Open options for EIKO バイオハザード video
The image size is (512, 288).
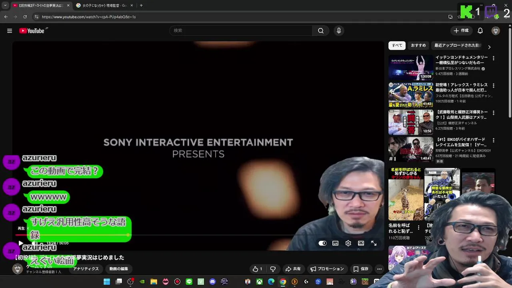click(494, 140)
